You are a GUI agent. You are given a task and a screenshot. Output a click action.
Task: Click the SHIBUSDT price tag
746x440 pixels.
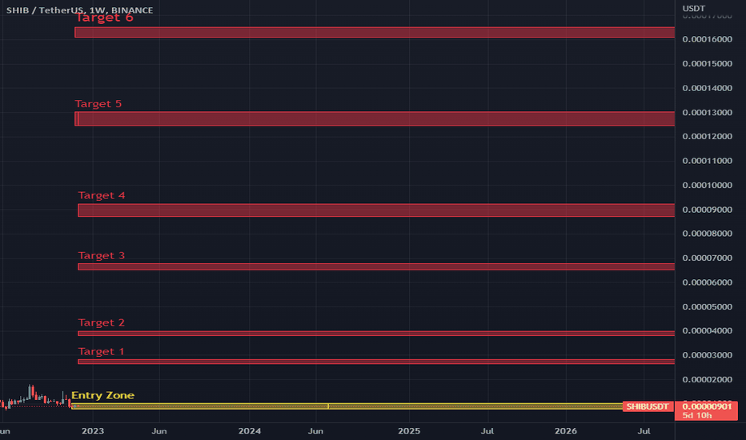(x=648, y=406)
